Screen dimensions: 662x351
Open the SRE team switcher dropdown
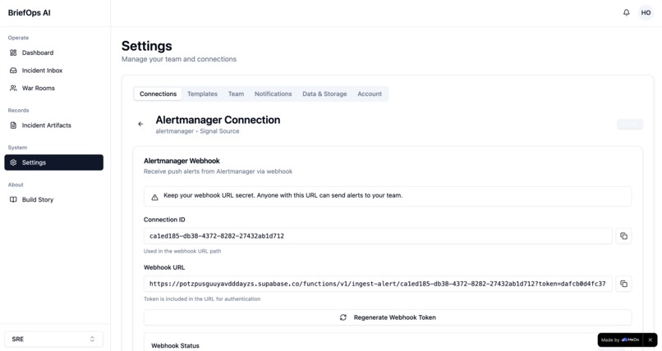click(53, 340)
